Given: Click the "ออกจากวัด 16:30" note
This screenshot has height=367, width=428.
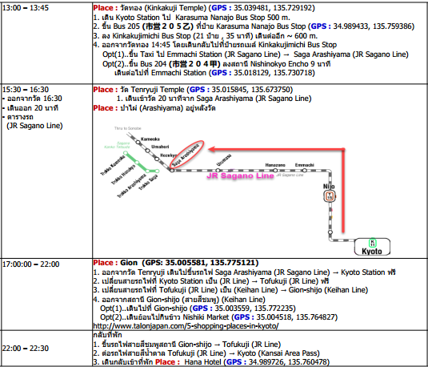Looking at the screenshot, I should [x=32, y=99].
